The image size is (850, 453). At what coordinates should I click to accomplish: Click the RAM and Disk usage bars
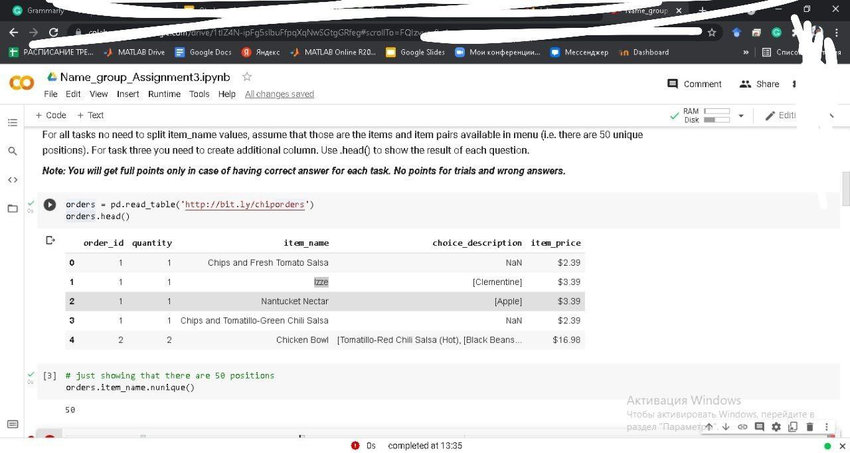click(x=717, y=116)
